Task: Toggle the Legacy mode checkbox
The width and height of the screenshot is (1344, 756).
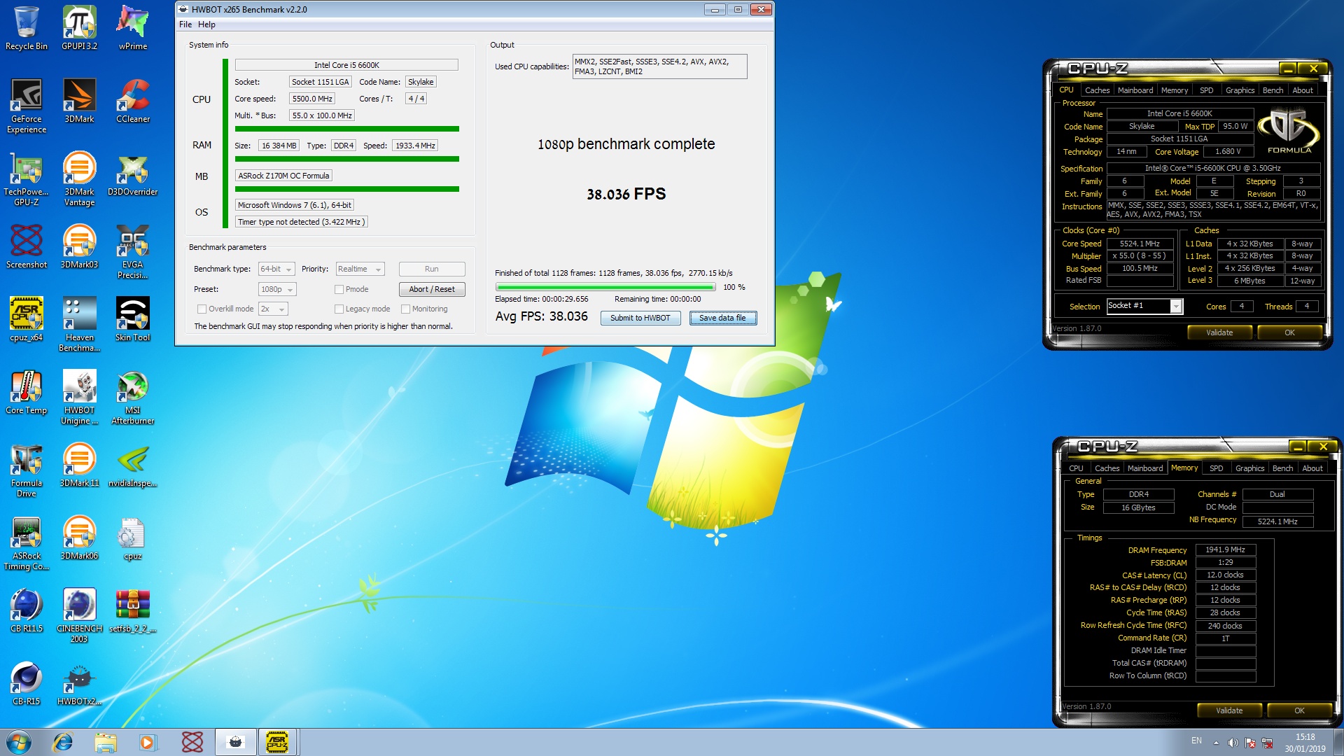Action: click(x=339, y=309)
